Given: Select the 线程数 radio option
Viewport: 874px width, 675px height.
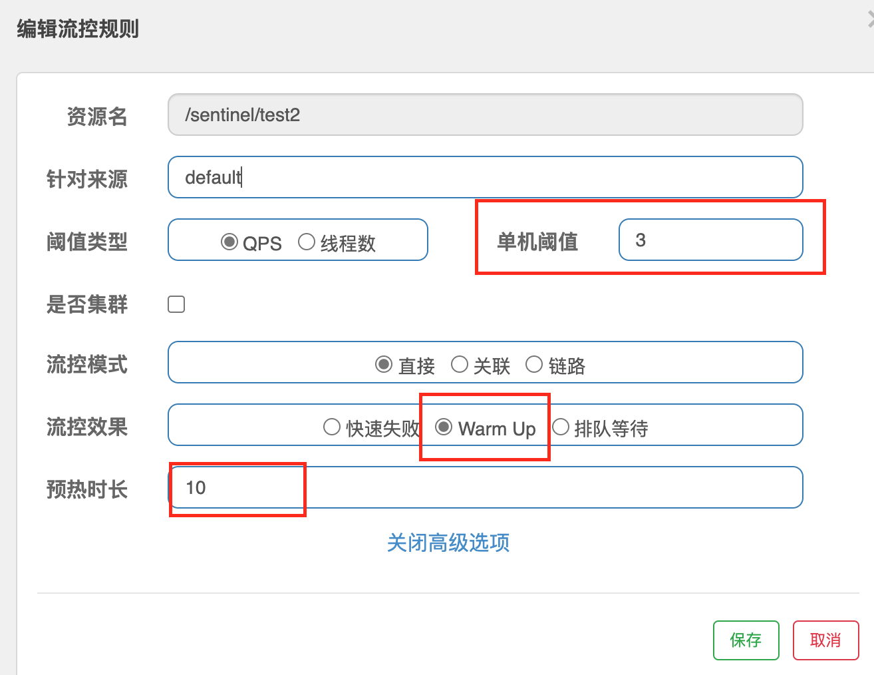Looking at the screenshot, I should [307, 242].
